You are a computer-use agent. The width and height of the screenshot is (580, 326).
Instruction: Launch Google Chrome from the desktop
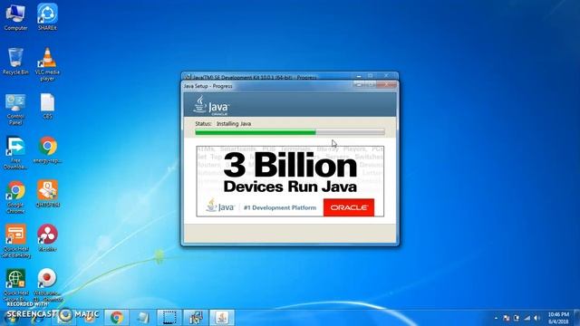(15, 197)
